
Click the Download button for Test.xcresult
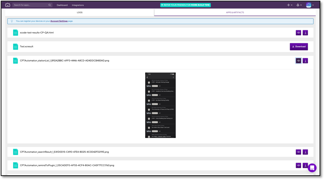coord(299,47)
